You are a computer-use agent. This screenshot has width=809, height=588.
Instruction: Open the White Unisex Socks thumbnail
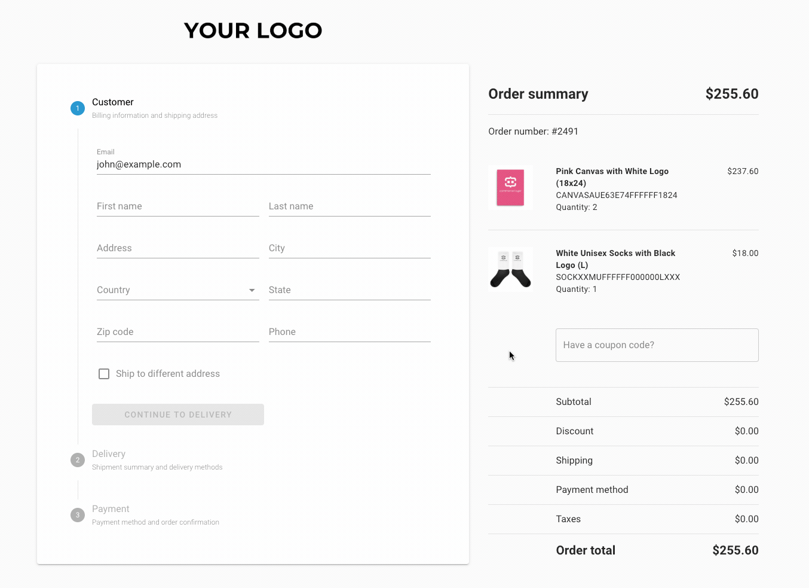(x=510, y=270)
